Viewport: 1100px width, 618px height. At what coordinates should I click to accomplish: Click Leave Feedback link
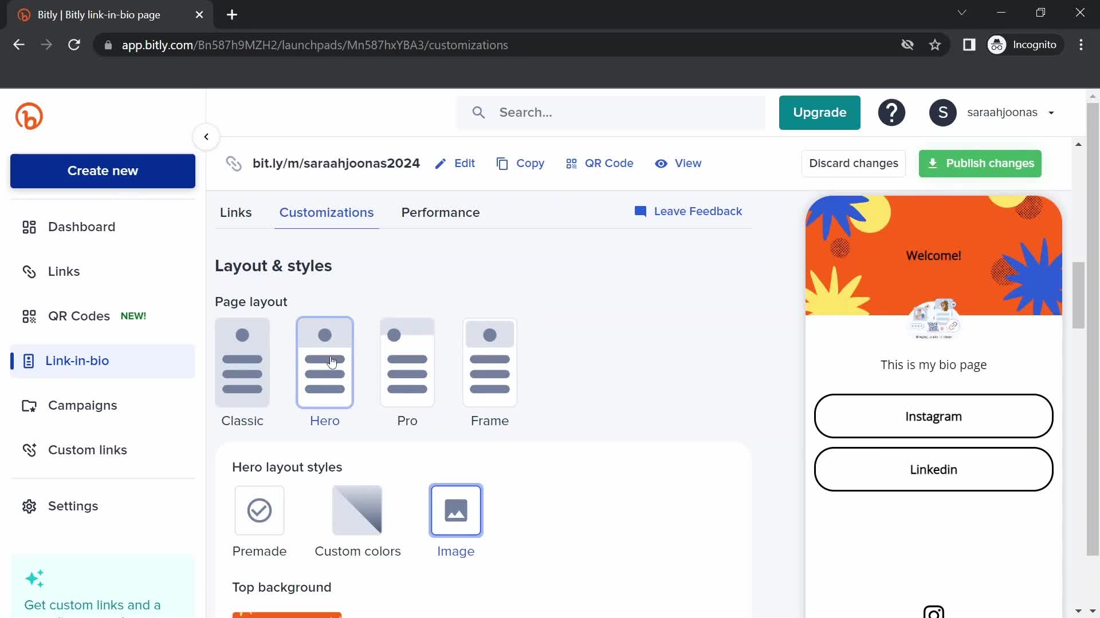[687, 212]
